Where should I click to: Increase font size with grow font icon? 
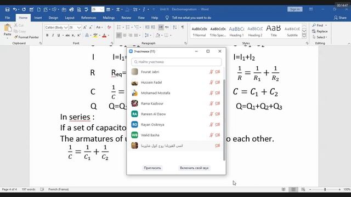(85, 27)
